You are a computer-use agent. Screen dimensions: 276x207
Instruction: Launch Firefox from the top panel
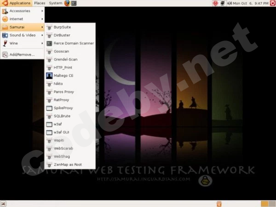click(x=67, y=3)
